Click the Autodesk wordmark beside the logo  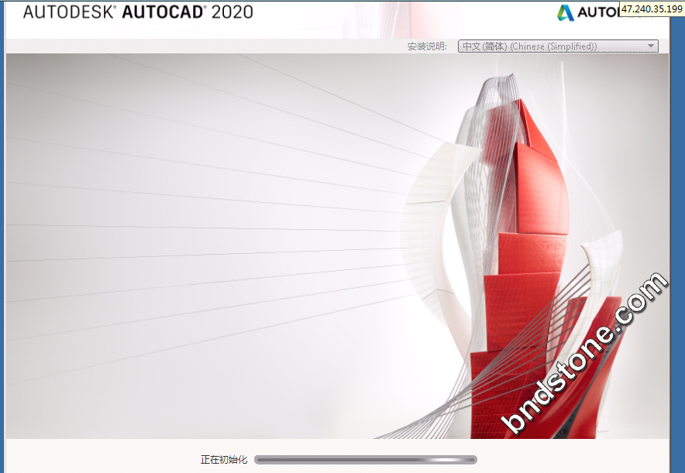coord(598,12)
